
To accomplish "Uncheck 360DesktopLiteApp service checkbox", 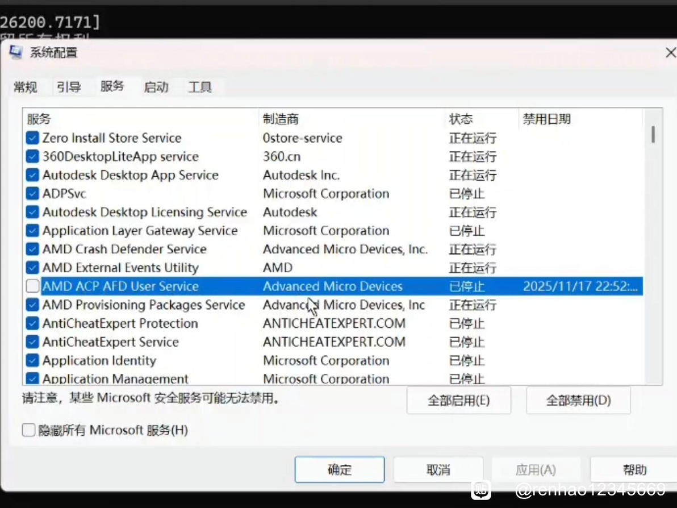I will click(x=32, y=156).
